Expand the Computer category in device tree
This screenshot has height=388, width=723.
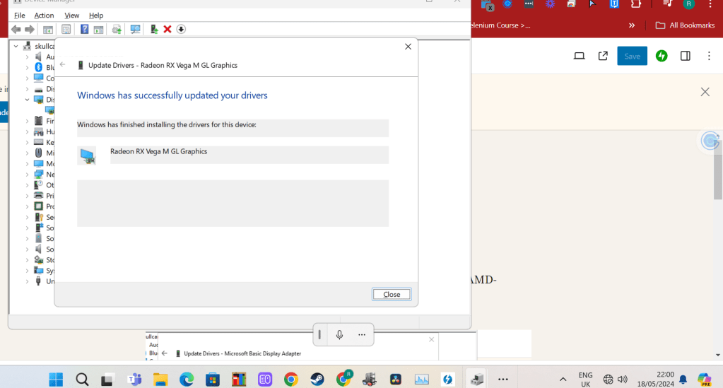click(x=27, y=78)
